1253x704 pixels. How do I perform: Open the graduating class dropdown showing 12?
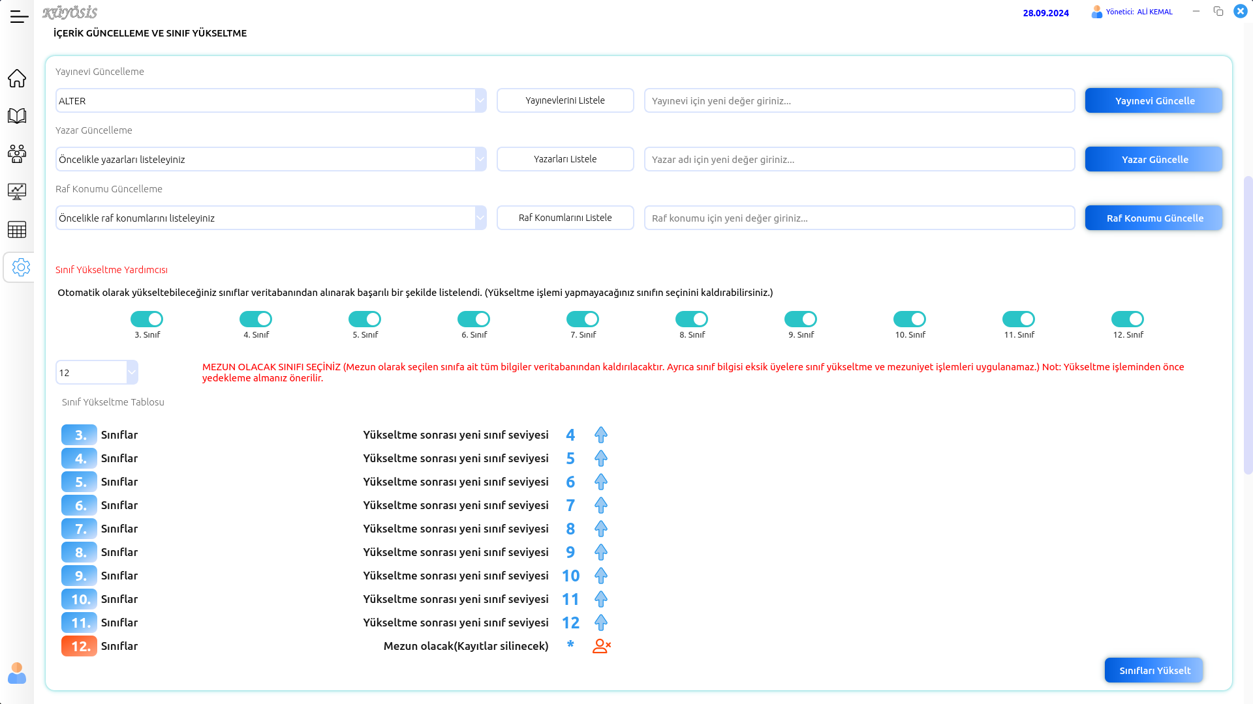click(x=132, y=372)
